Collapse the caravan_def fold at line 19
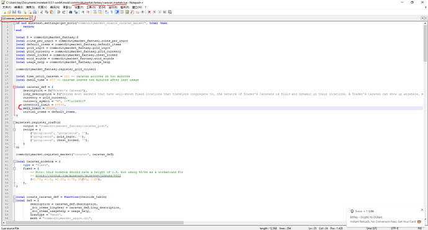428x230 pixels. point(14,87)
